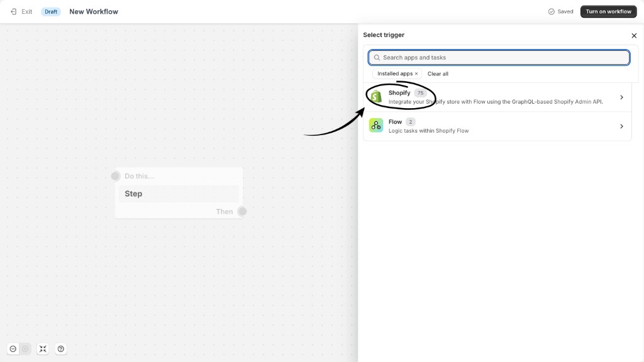Click the Flow task count 2 badge
The image size is (644, 362).
[x=410, y=122]
